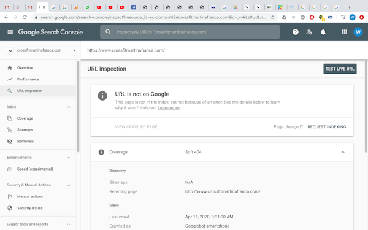The image size is (368, 230).
Task: Switch to the first Gmail tab
Action: [x=7, y=7]
